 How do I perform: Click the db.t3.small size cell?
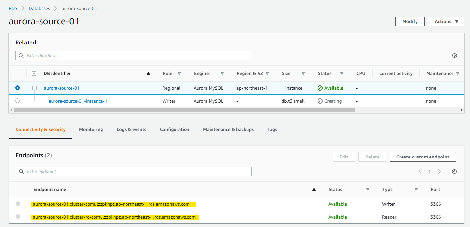point(293,101)
